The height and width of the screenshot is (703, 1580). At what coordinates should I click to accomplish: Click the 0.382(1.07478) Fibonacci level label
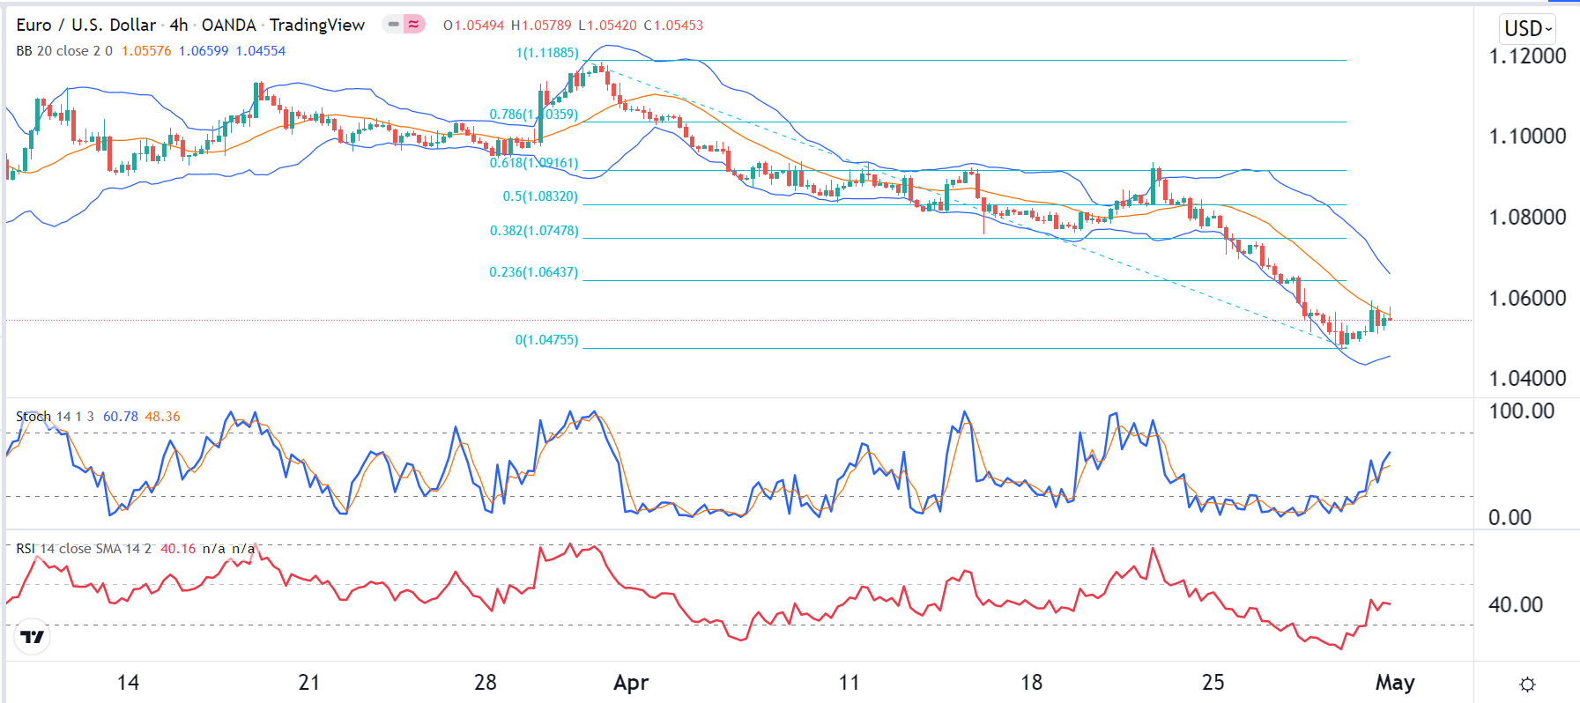coord(534,231)
